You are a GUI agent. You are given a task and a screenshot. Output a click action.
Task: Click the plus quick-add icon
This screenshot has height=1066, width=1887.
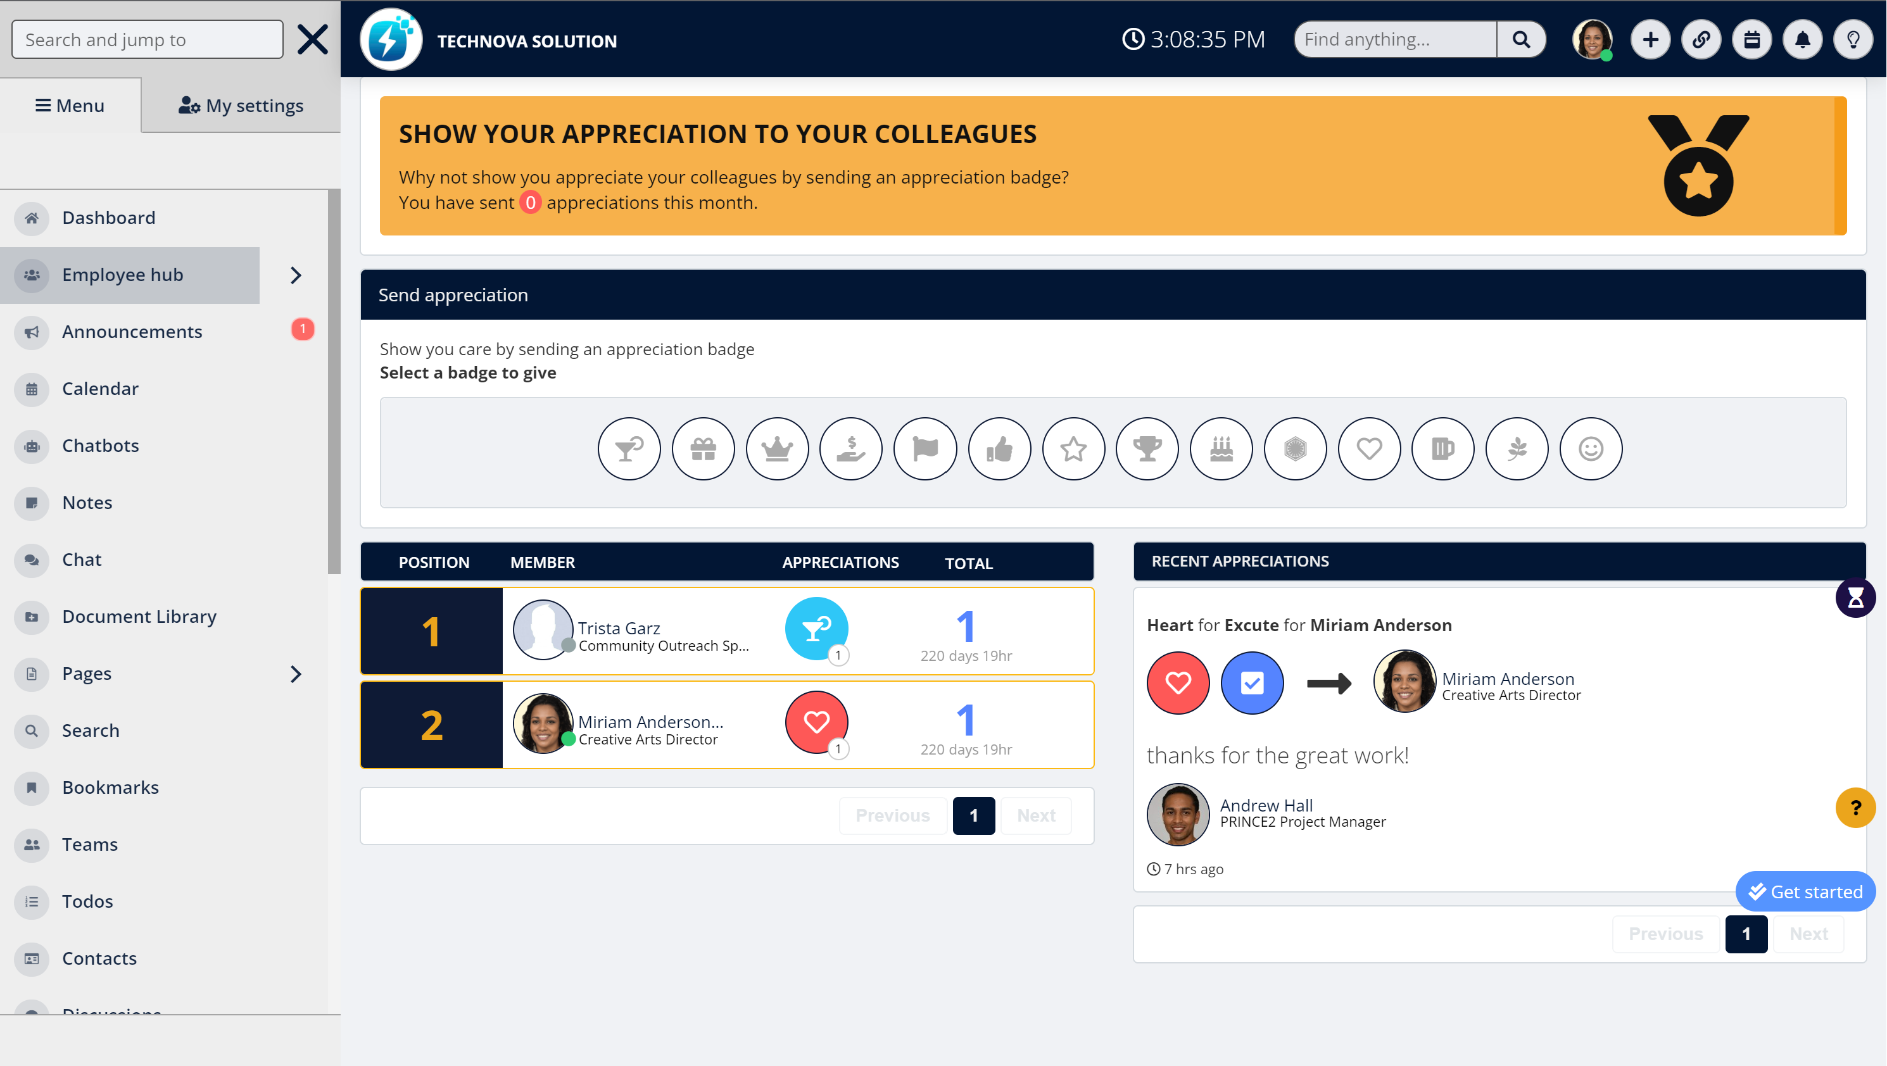[1650, 39]
